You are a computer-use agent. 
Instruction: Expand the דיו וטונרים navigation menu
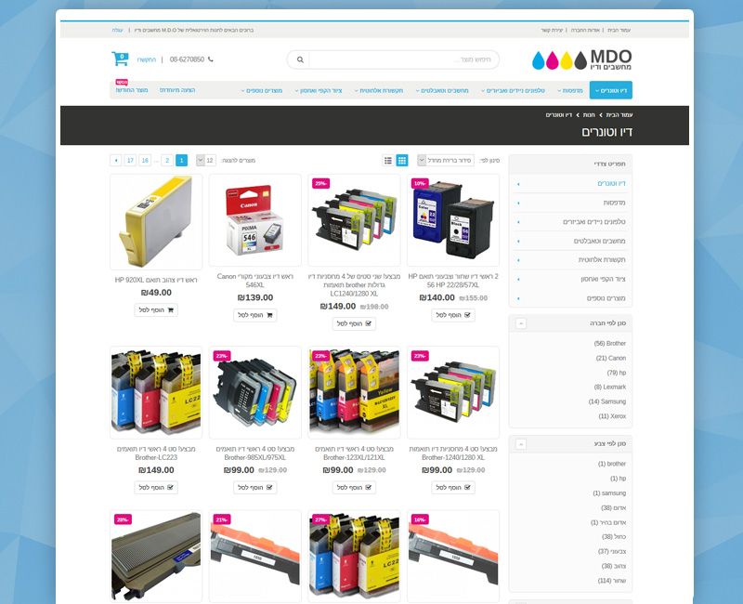pos(611,90)
